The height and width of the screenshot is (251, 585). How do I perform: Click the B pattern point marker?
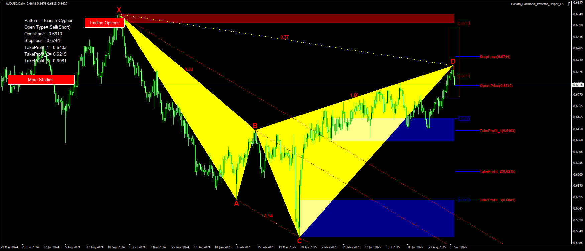(255, 126)
